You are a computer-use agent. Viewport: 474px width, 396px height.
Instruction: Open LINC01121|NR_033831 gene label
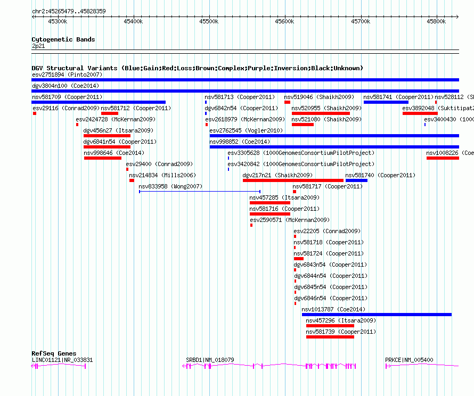(x=62, y=360)
